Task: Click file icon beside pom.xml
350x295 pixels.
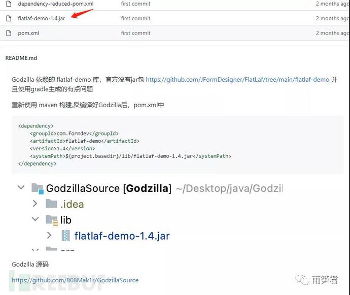Action: (9, 33)
